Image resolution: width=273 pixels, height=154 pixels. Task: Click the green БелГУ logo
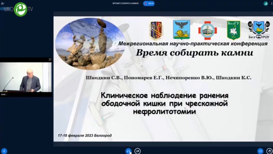[234, 30]
